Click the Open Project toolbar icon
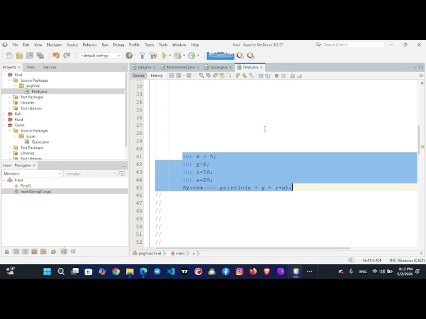The width and height of the screenshot is (426, 319). [29, 56]
